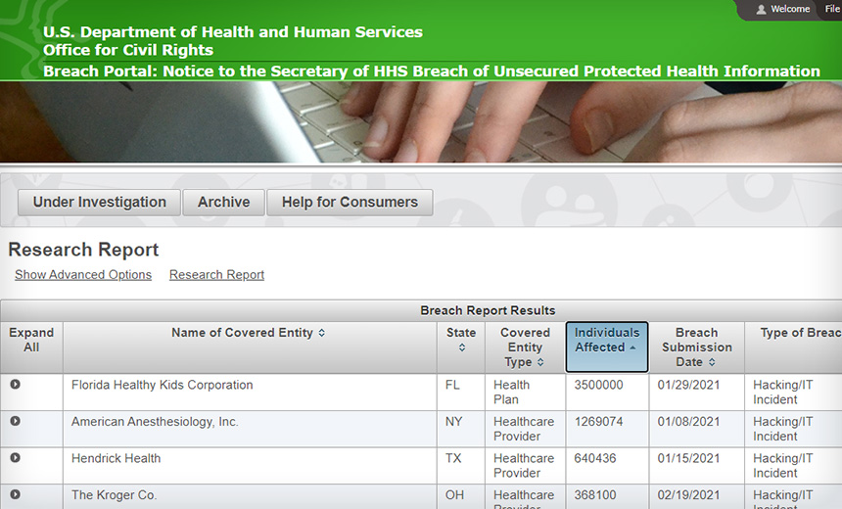The image size is (842, 509).
Task: Select the 1269074 individuals affected value
Action: pos(598,422)
